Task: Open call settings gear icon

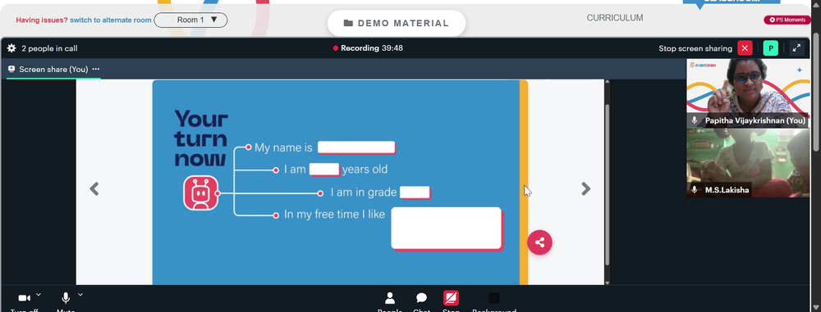Action: [11, 48]
